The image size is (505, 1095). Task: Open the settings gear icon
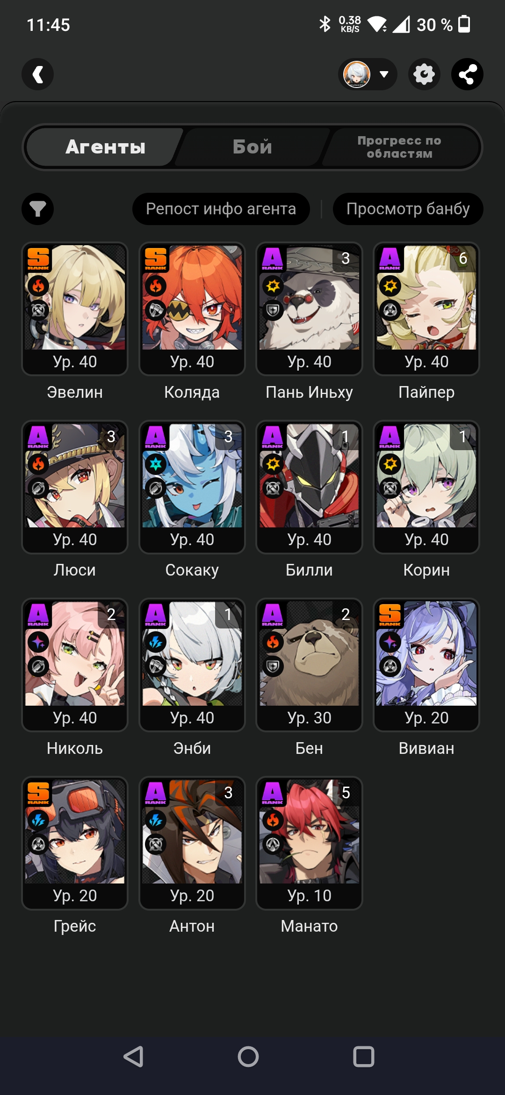424,74
